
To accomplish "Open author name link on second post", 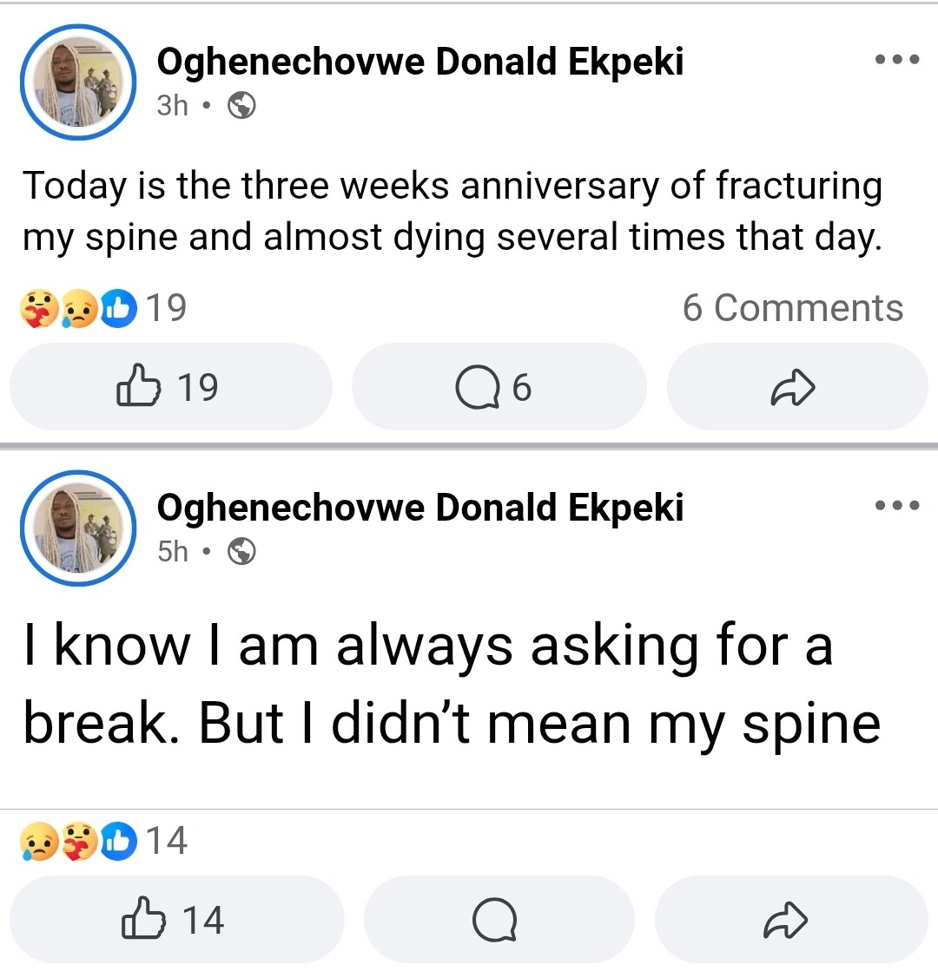I will (419, 508).
